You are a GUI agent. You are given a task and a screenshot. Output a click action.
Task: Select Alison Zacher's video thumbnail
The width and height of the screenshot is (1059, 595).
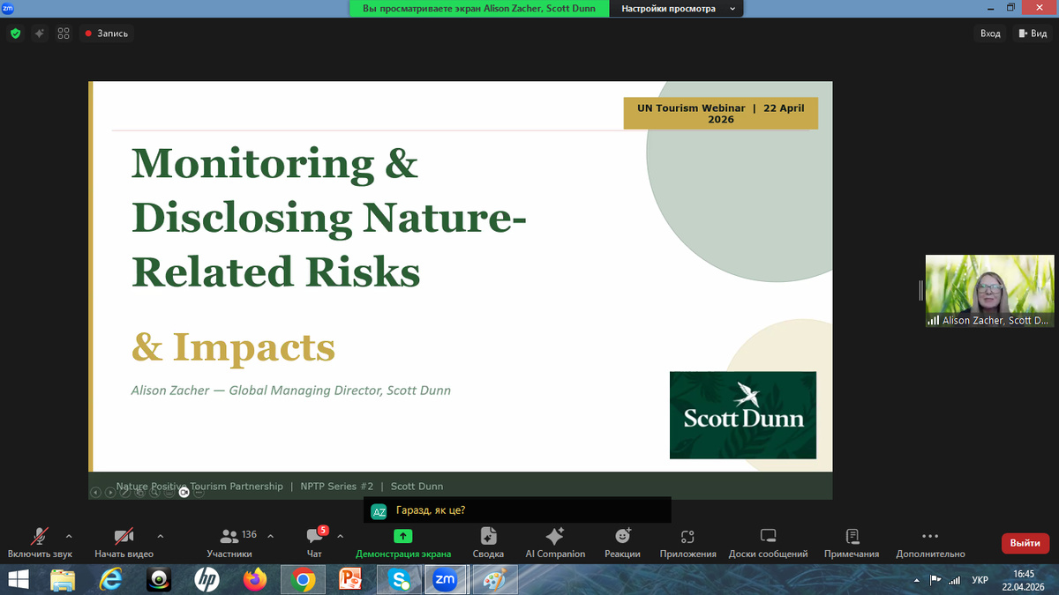point(989,291)
